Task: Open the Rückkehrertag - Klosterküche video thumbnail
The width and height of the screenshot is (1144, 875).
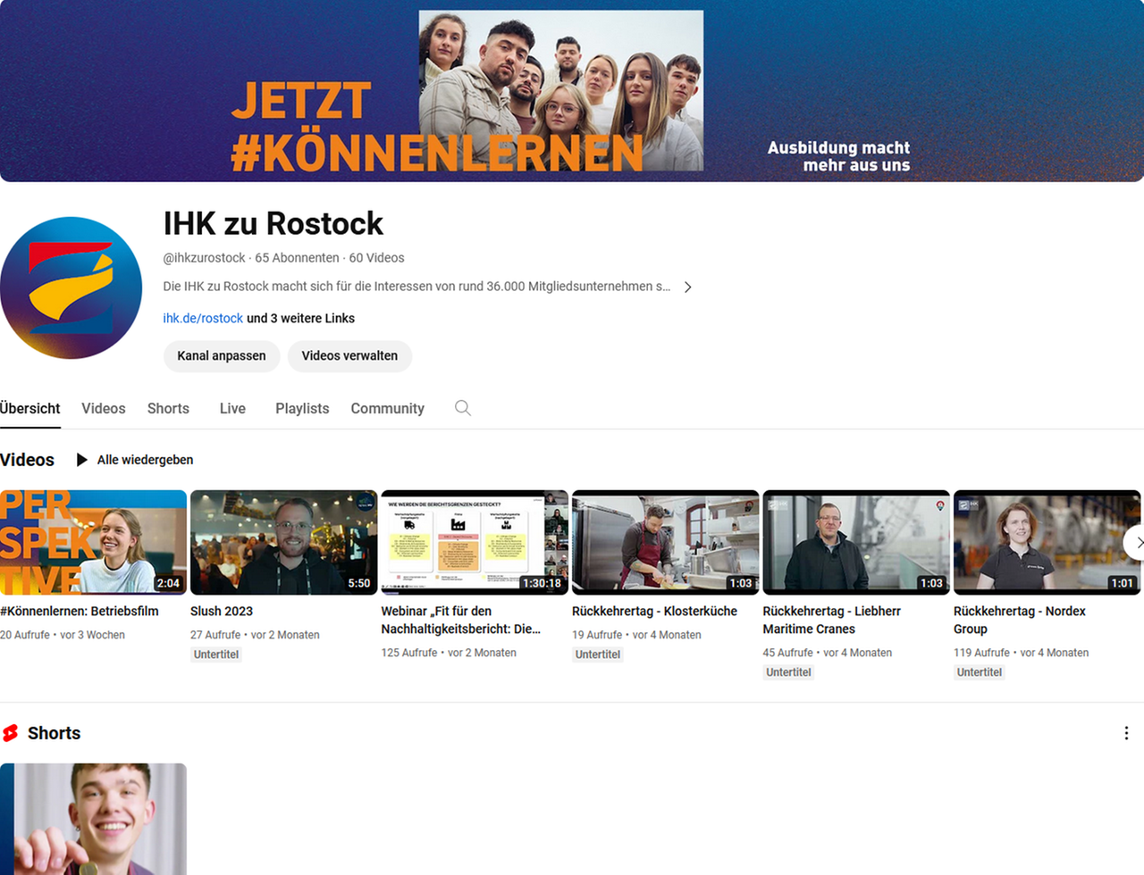Action: pyautogui.click(x=665, y=542)
